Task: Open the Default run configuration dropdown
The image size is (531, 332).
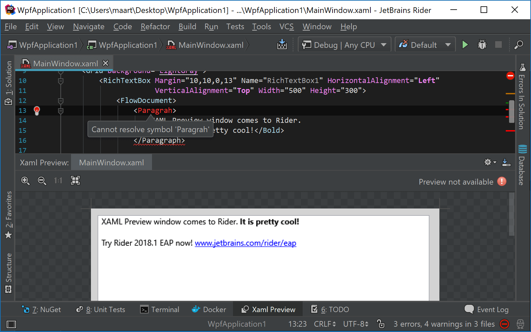Action: pyautogui.click(x=425, y=45)
